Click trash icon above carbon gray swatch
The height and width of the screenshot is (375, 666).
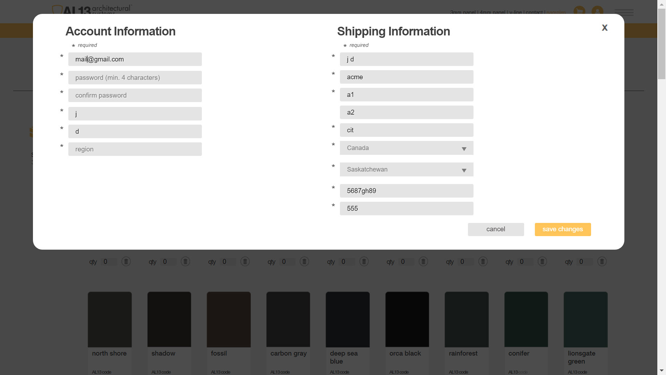[x=304, y=261]
